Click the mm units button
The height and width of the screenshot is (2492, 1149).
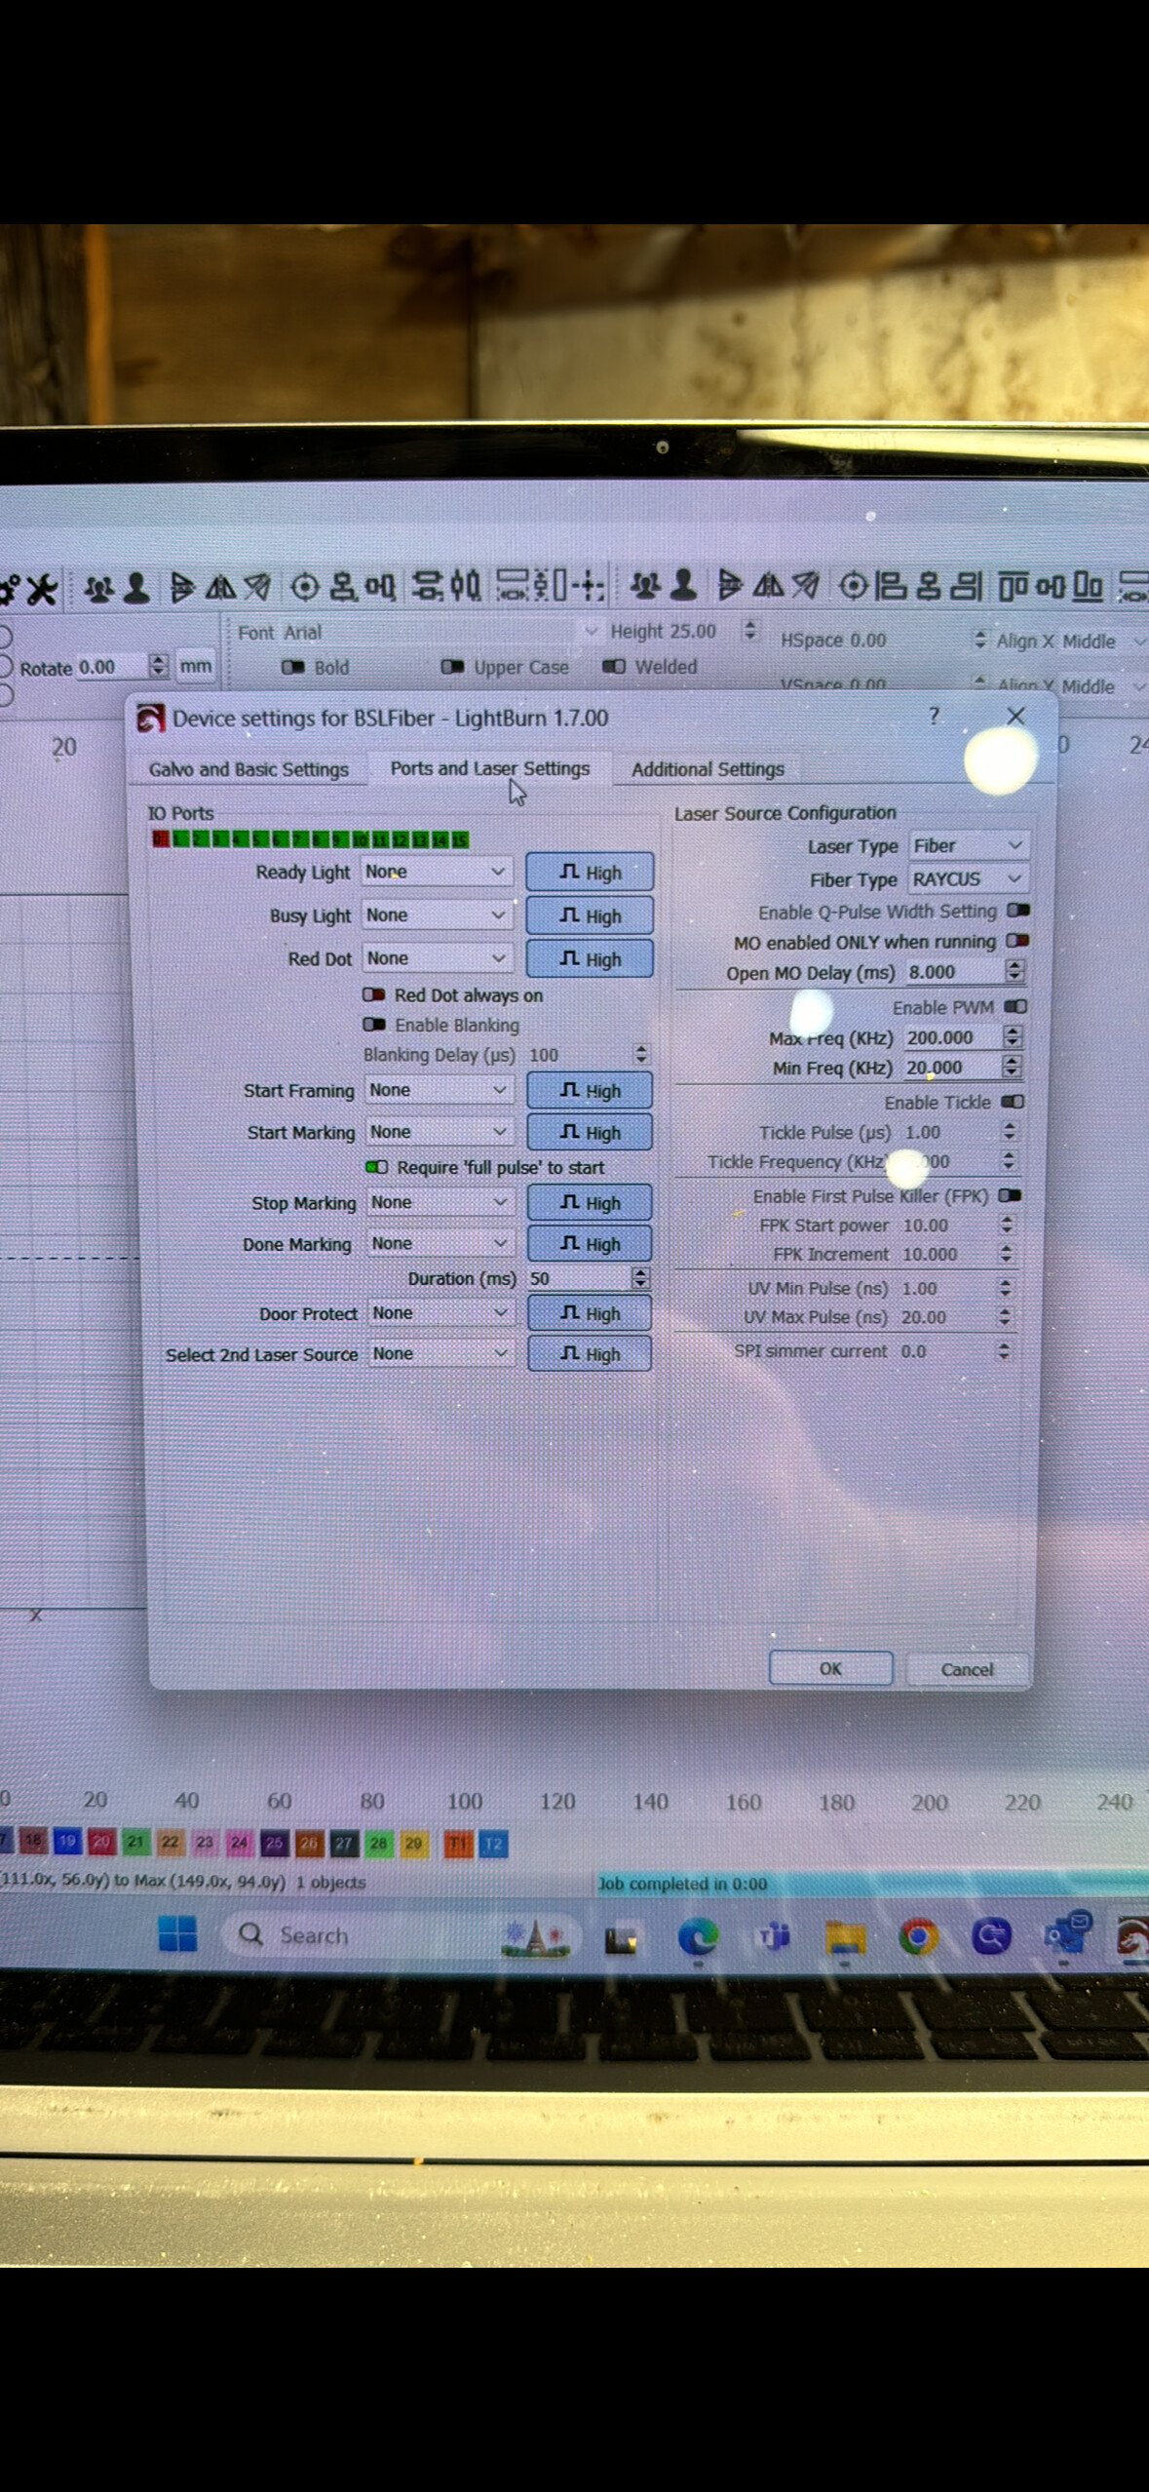coord(196,666)
